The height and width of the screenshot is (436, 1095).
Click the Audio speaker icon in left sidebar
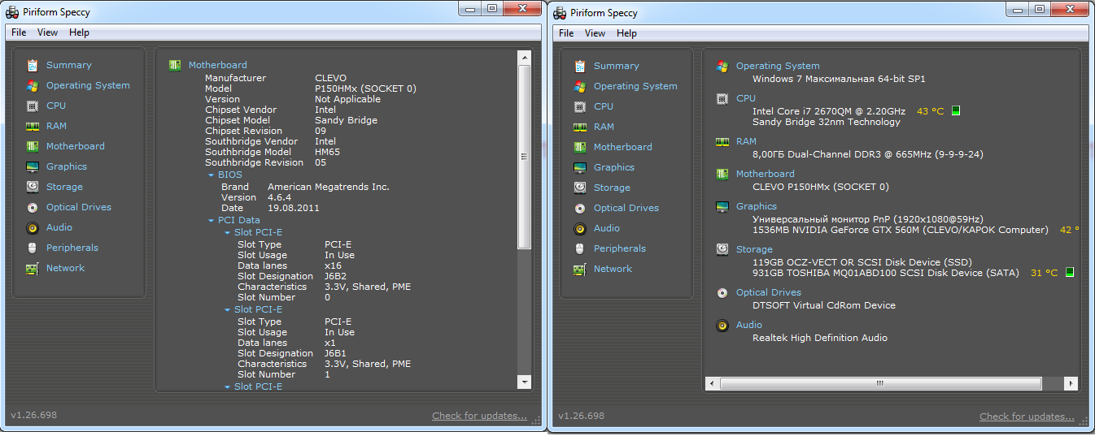click(x=33, y=227)
